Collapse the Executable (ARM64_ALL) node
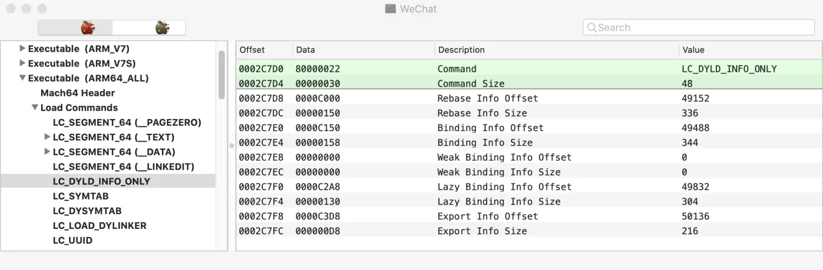The width and height of the screenshot is (823, 270). (x=22, y=78)
